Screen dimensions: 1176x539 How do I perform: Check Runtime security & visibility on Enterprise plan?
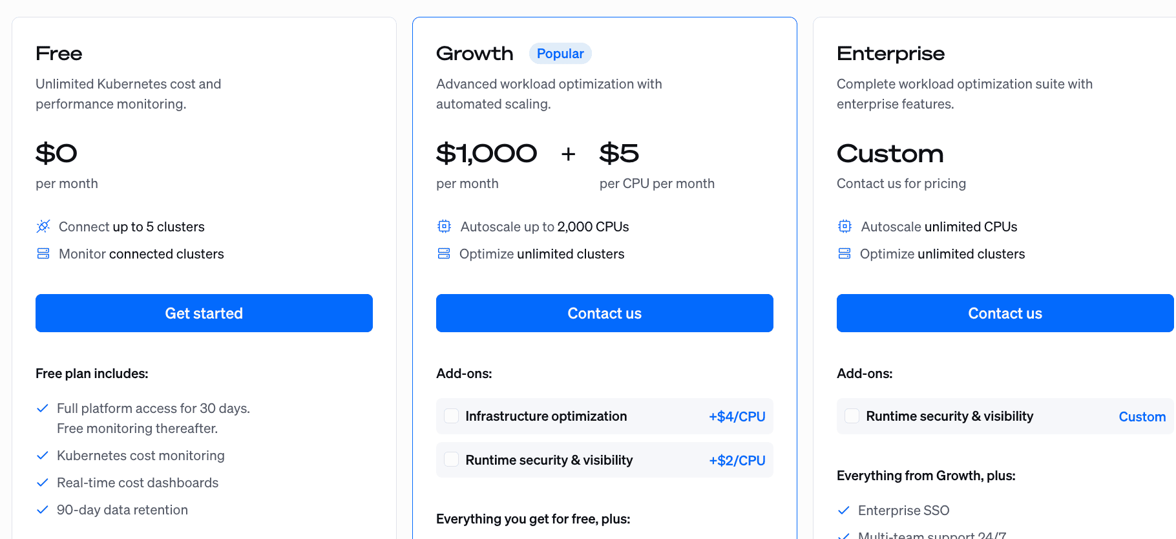tap(852, 416)
